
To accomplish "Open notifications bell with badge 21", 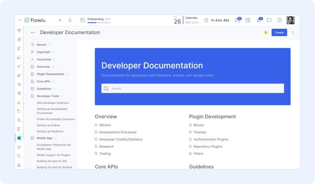I will pyautogui.click(x=259, y=20).
